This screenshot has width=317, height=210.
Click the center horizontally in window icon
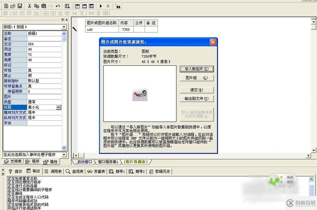(x=46, y=13)
